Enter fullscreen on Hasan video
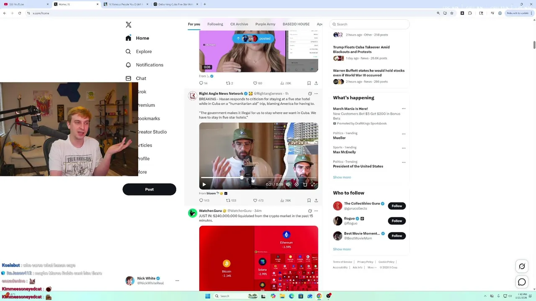The width and height of the screenshot is (536, 301). coord(313,184)
